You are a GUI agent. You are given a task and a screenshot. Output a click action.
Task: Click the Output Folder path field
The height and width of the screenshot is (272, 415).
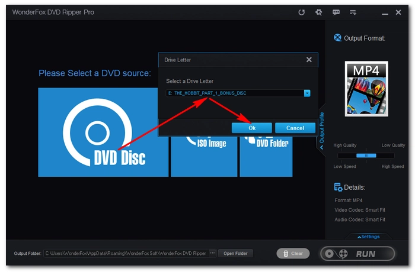(126, 253)
